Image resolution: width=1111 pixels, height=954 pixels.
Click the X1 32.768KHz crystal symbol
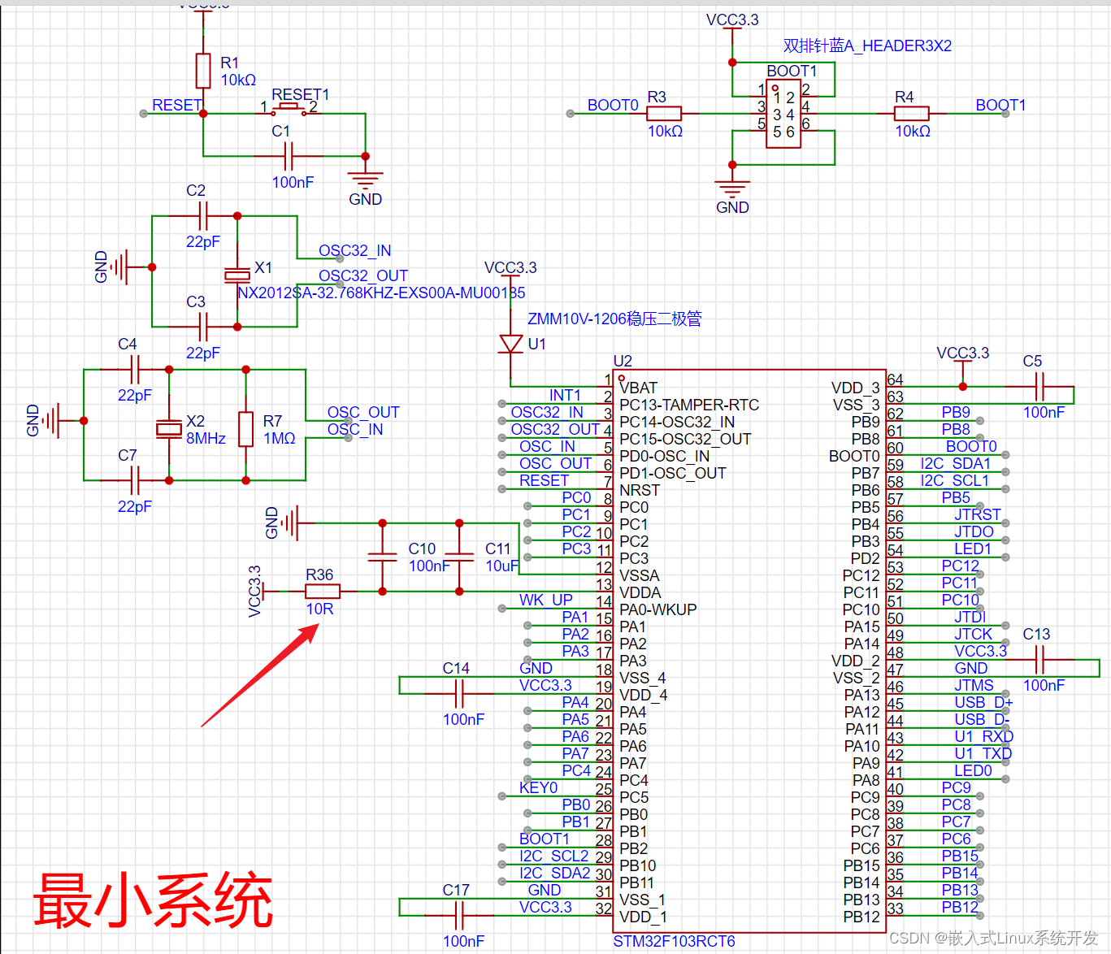pyautogui.click(x=237, y=275)
